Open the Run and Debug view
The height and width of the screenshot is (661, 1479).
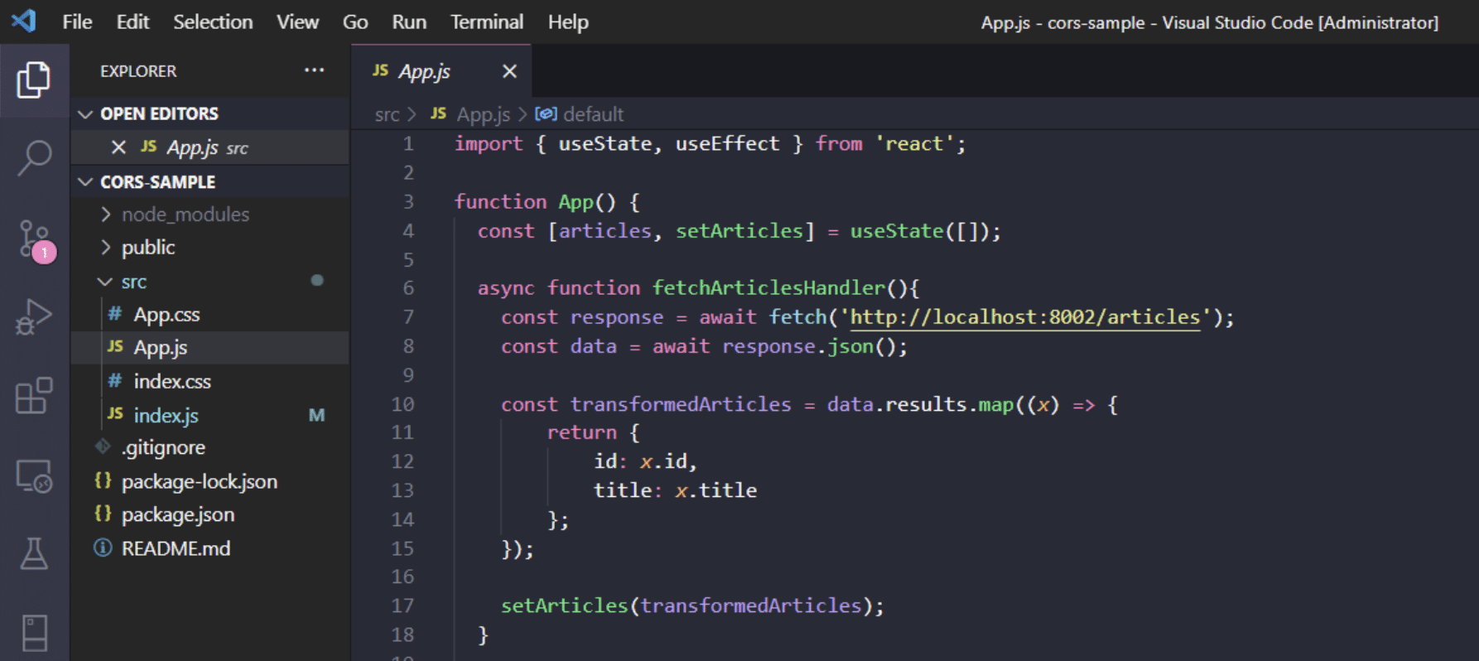pyautogui.click(x=34, y=317)
